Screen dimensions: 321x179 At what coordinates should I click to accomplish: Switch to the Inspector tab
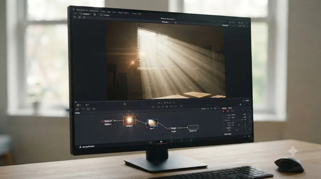coord(224,108)
